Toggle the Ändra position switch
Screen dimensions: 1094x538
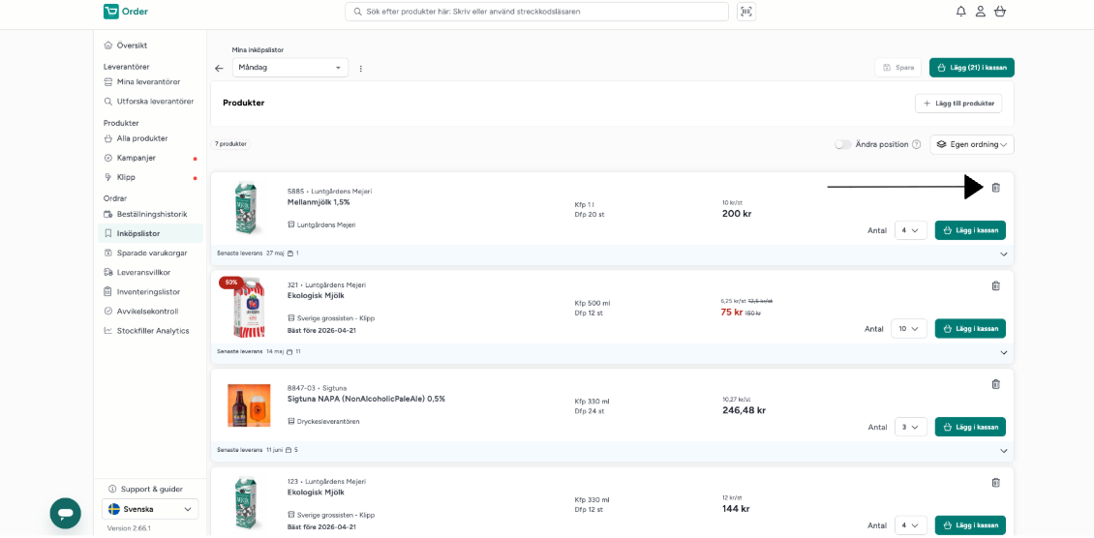coord(843,144)
